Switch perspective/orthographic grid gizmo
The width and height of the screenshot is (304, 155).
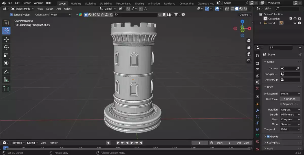[x=249, y=61]
